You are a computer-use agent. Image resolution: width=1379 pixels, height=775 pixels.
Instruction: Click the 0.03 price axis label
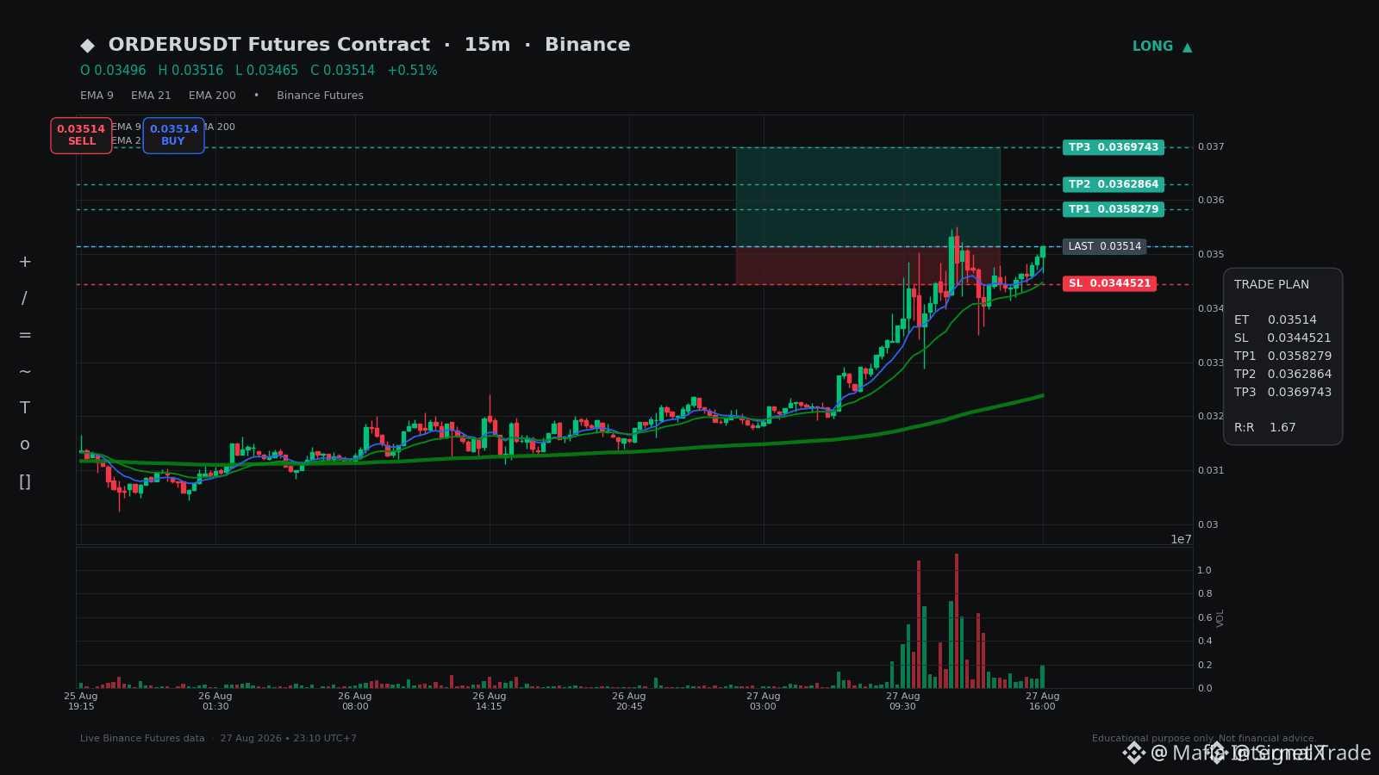click(1208, 525)
